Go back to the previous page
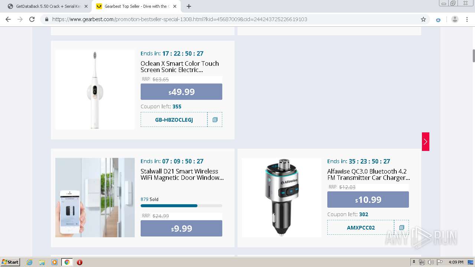Viewport: 475px width, 267px height. [x=8, y=19]
